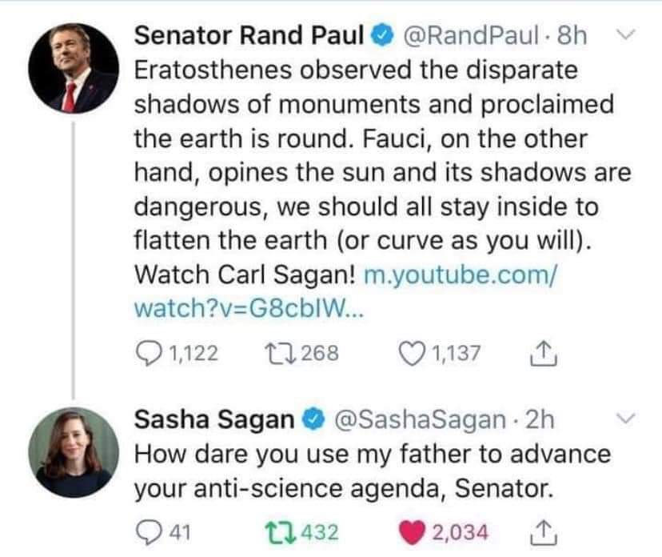Reply to Rand Paul's tweet

(x=149, y=353)
